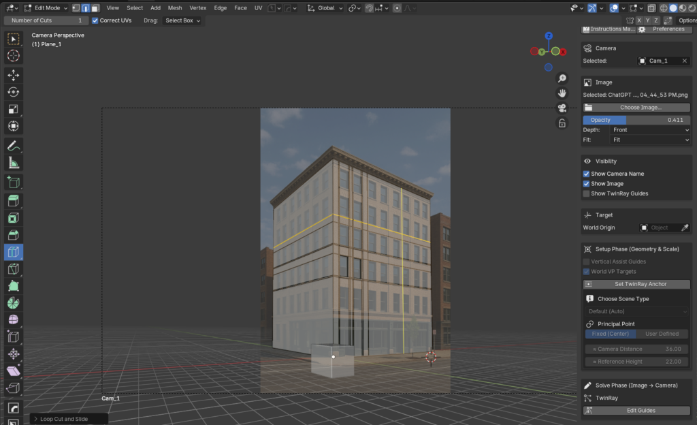Select the Measure tool
The height and width of the screenshot is (425, 697).
(x=13, y=163)
